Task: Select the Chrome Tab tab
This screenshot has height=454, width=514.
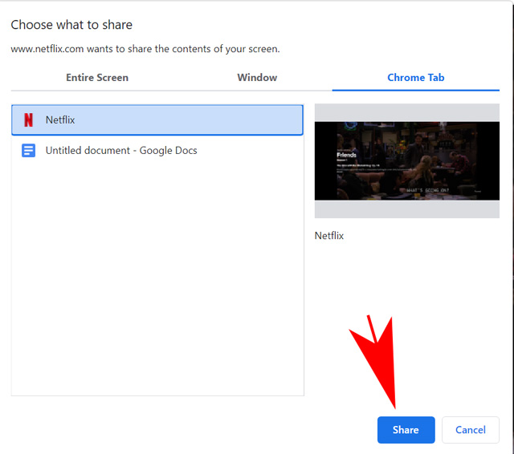Action: [x=416, y=78]
